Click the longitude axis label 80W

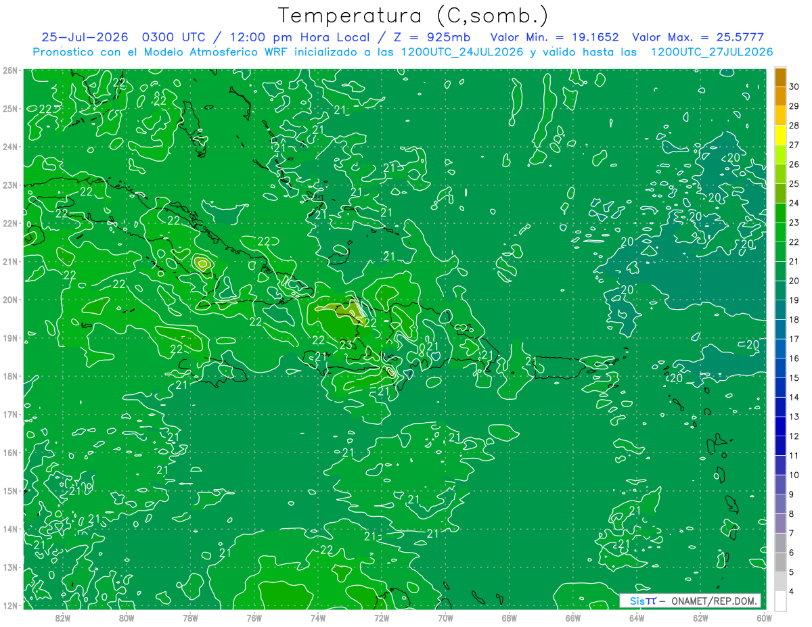[x=126, y=618]
